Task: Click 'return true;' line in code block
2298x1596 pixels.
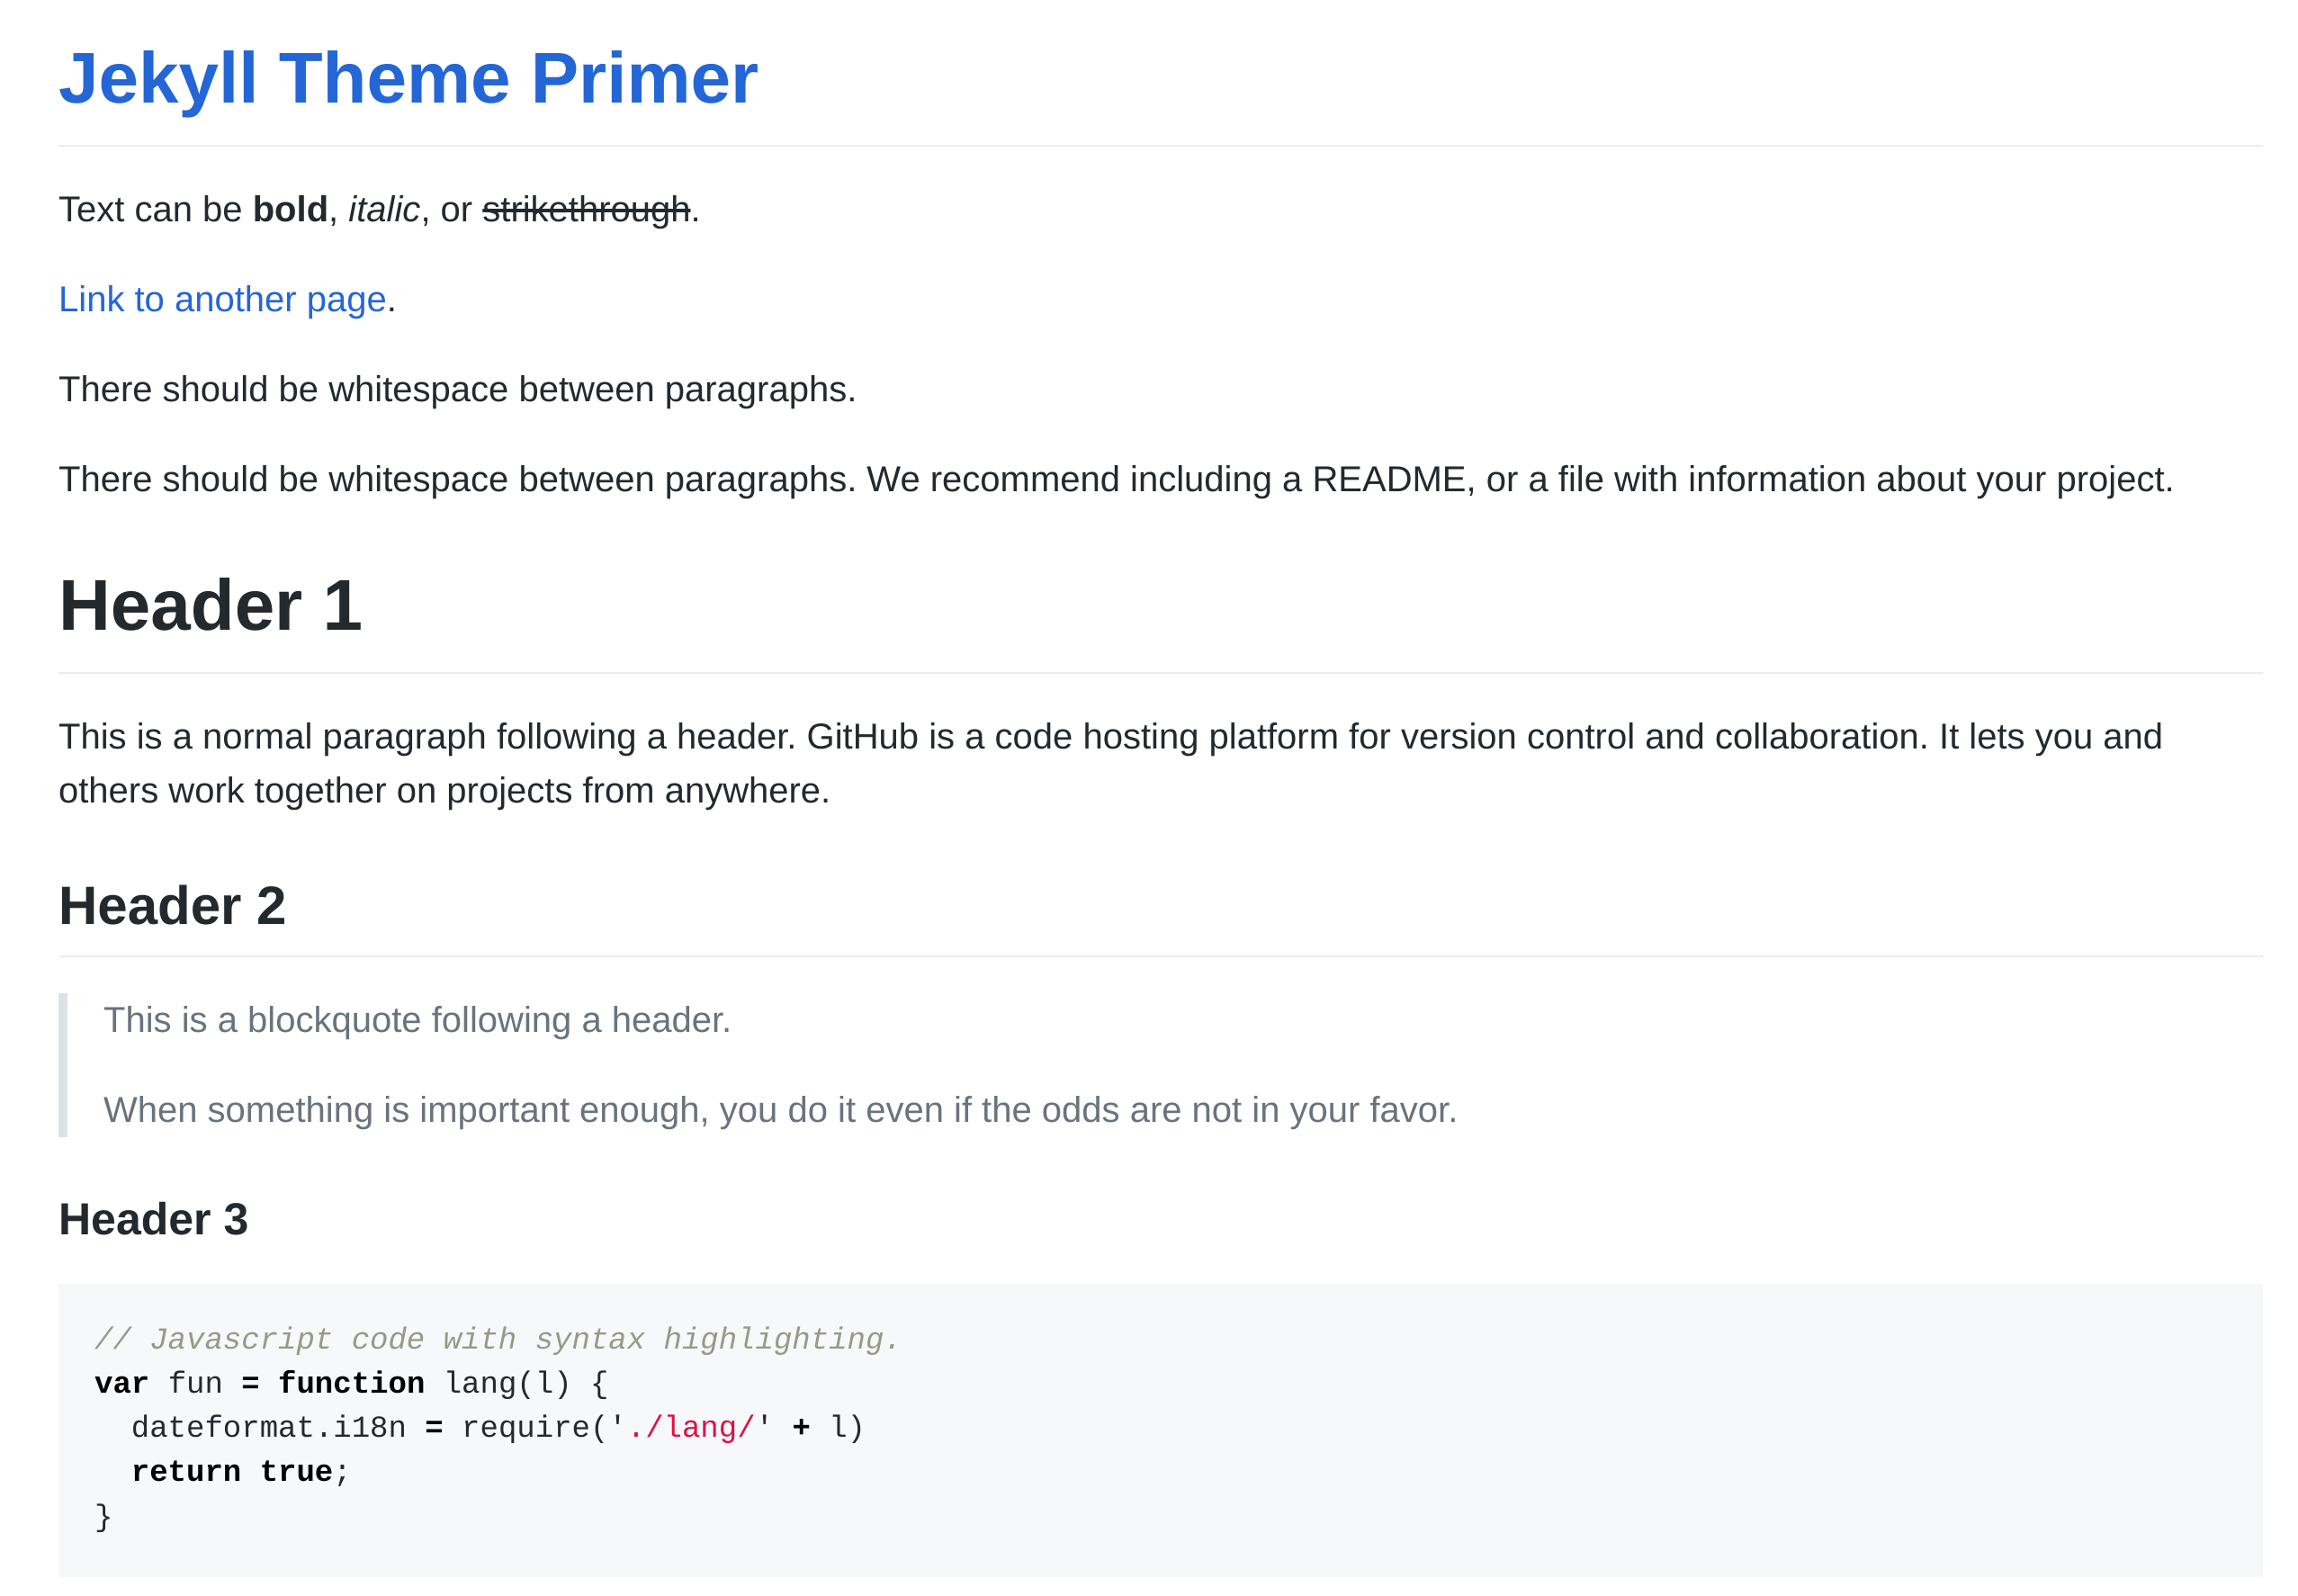Action: (239, 1471)
